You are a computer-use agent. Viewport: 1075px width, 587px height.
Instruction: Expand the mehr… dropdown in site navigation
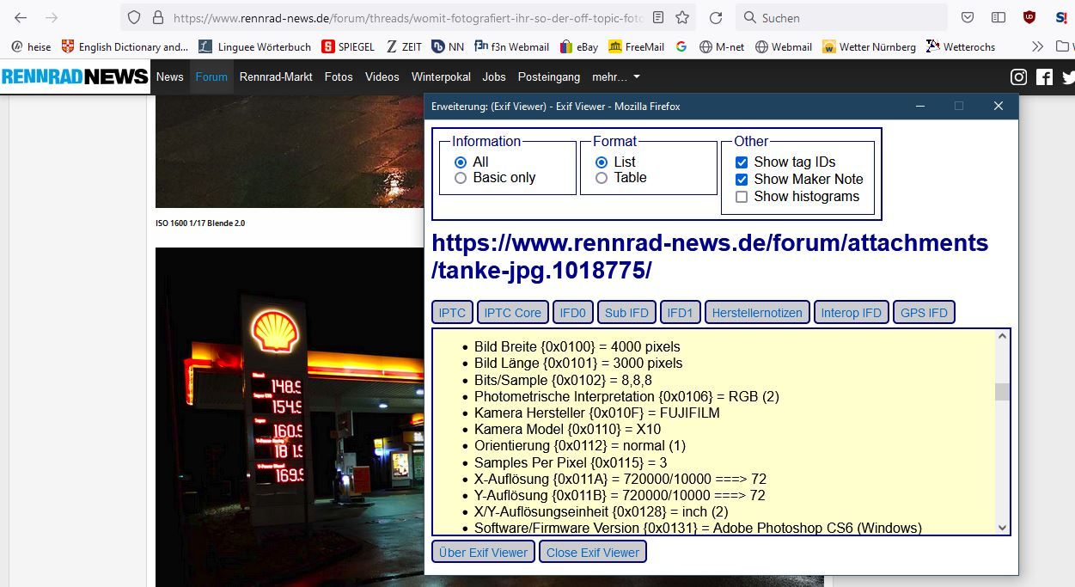[615, 76]
